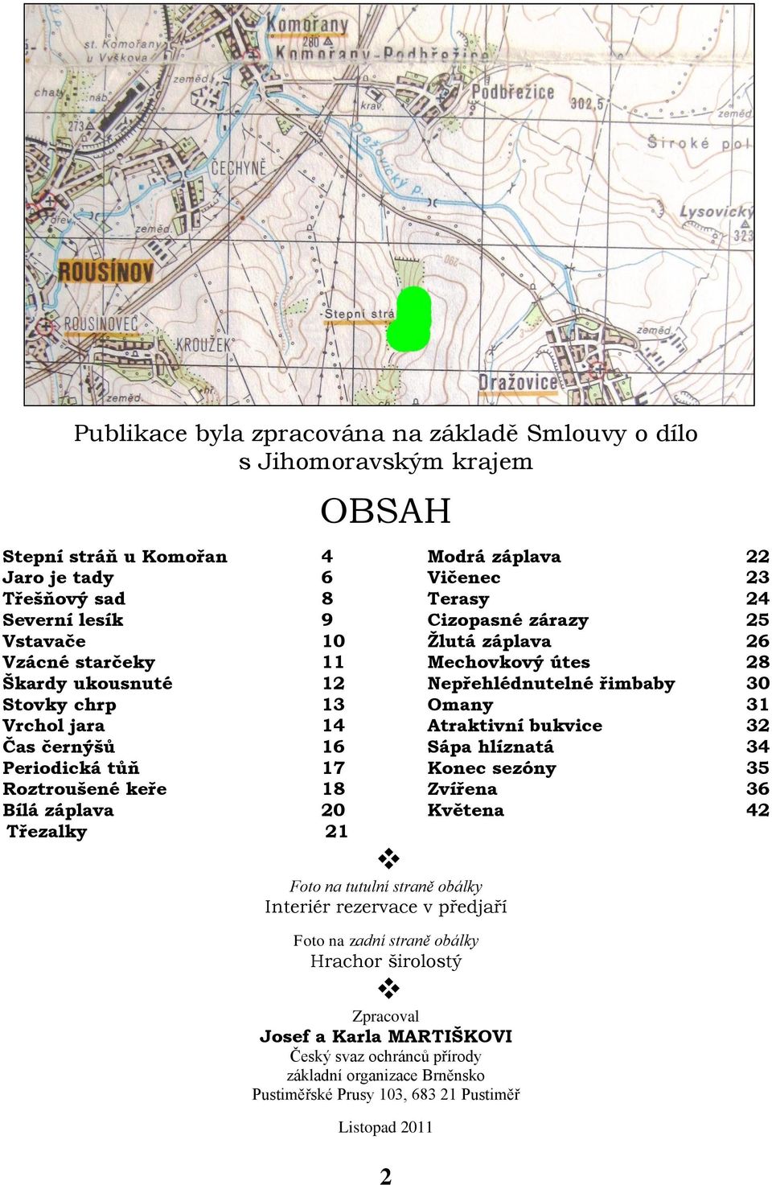Click the 'Modrá záplava' contents entry
The height and width of the screenshot is (1185, 772).
point(494,557)
